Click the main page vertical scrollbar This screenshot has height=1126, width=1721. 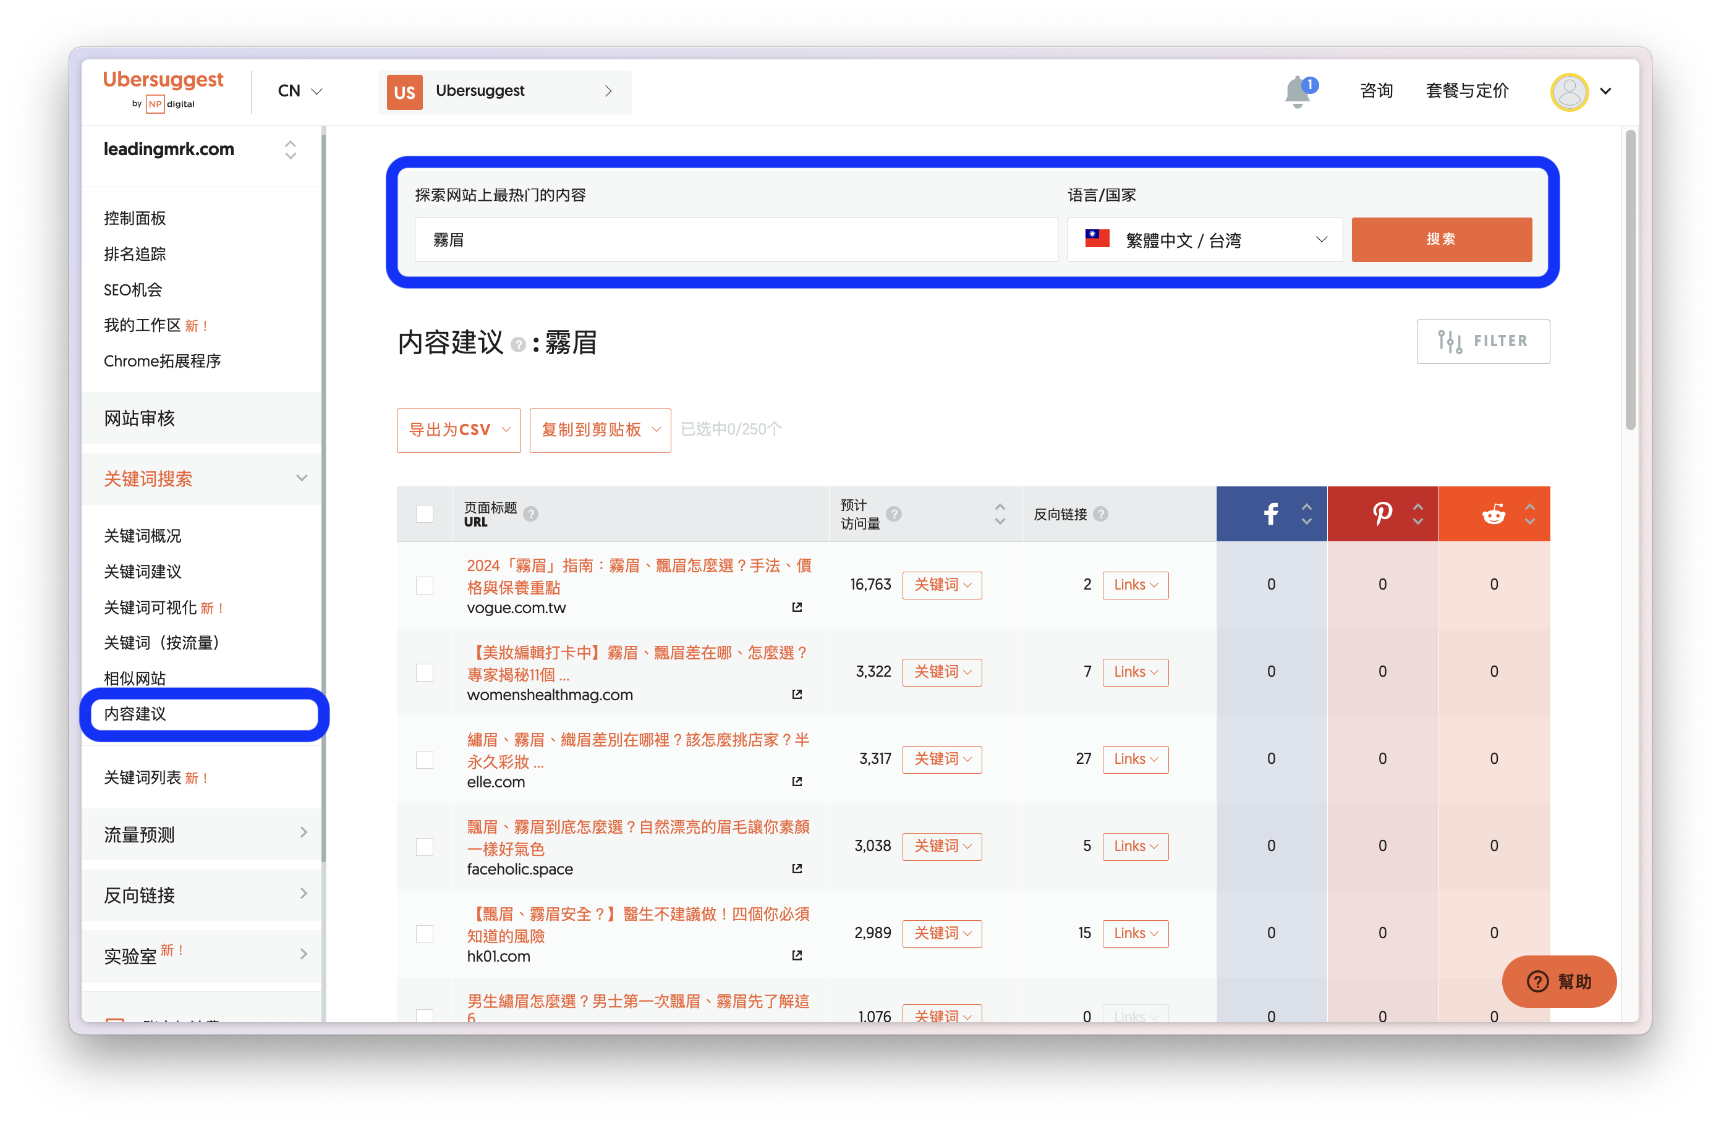click(1630, 281)
